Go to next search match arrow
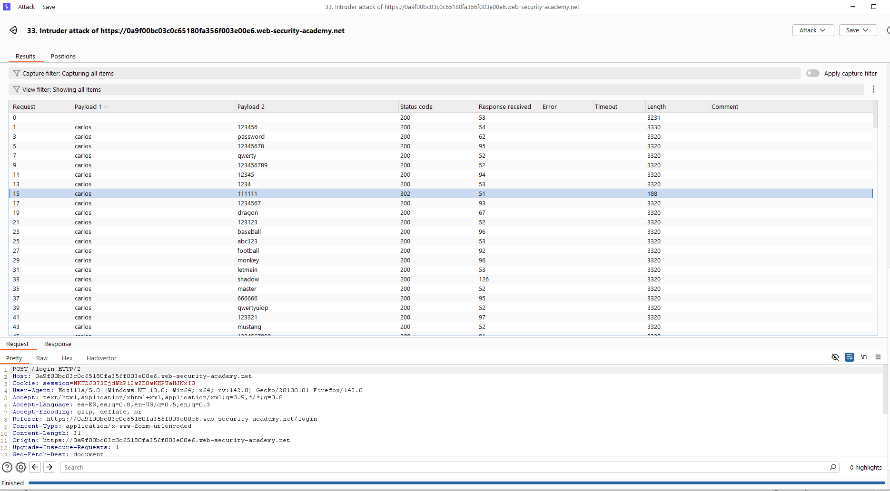The height and width of the screenshot is (491, 890). pyautogui.click(x=49, y=467)
